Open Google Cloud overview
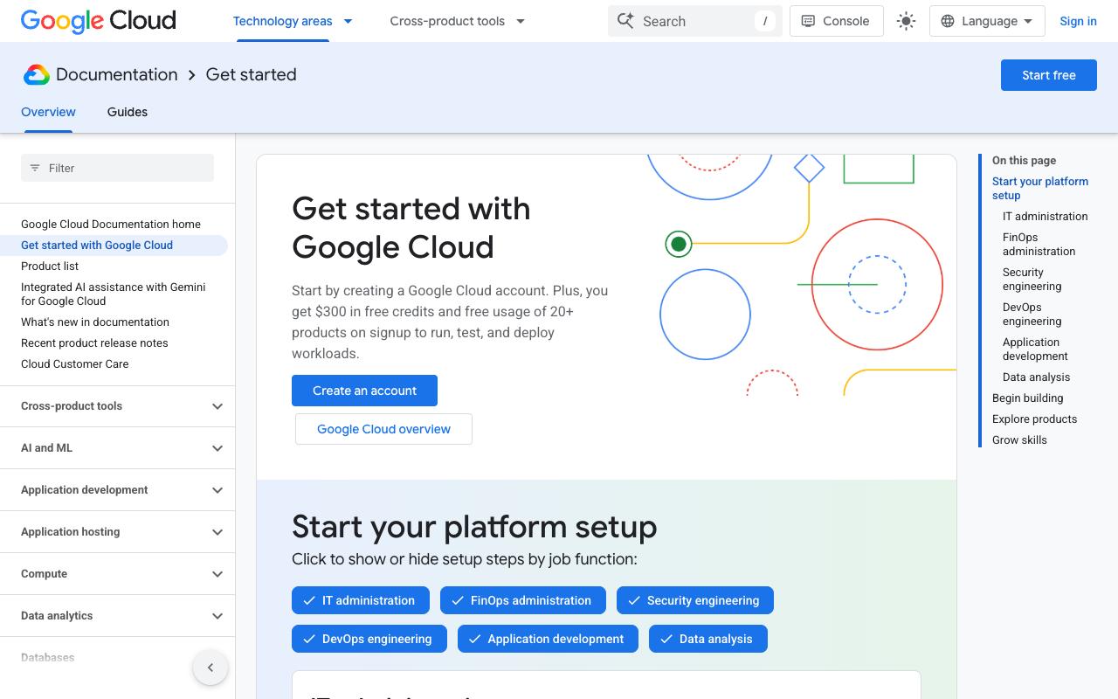This screenshot has height=699, width=1118. [x=383, y=429]
